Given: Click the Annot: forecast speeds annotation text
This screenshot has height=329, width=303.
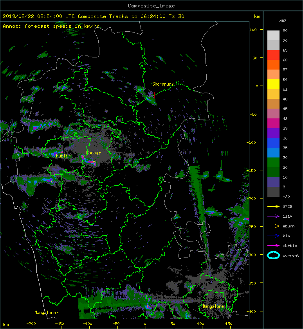Looking at the screenshot, I should 51,26.
